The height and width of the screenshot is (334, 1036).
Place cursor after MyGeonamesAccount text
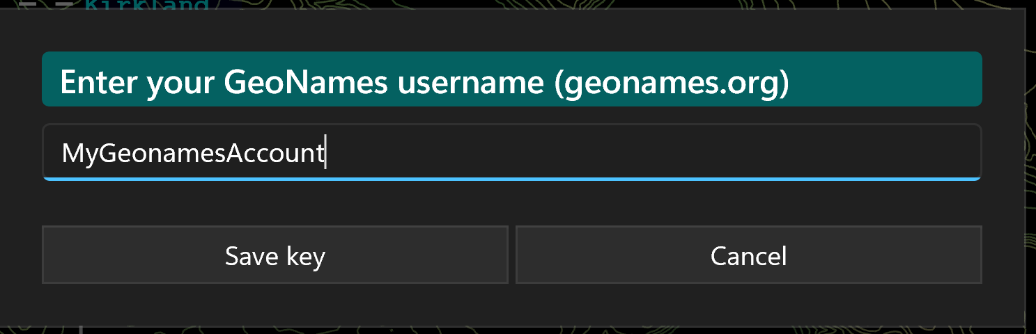pyautogui.click(x=326, y=152)
